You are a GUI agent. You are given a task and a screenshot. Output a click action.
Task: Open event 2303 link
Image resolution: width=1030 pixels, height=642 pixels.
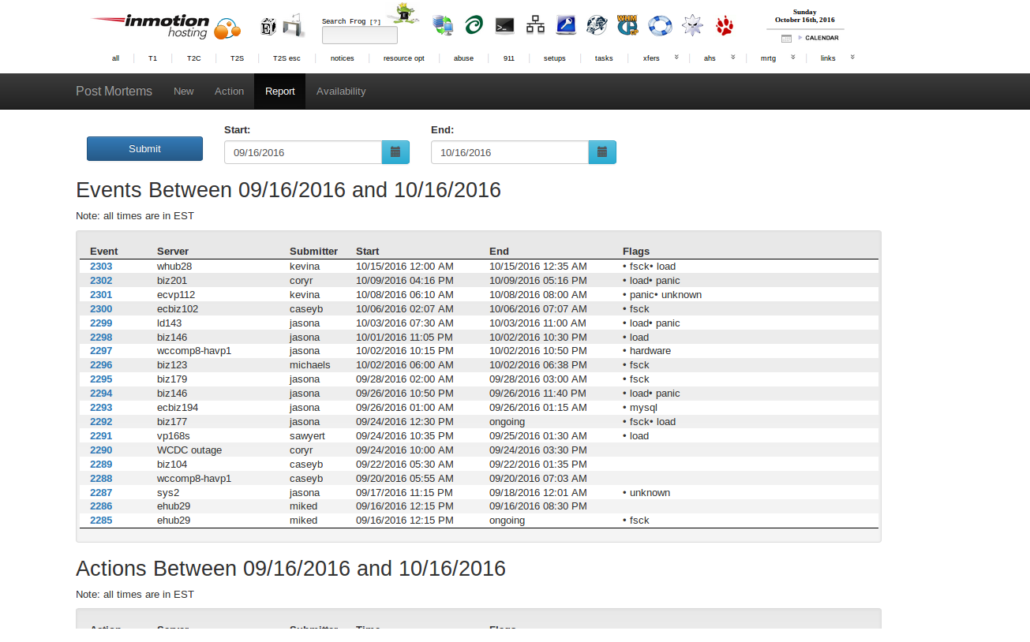(101, 267)
